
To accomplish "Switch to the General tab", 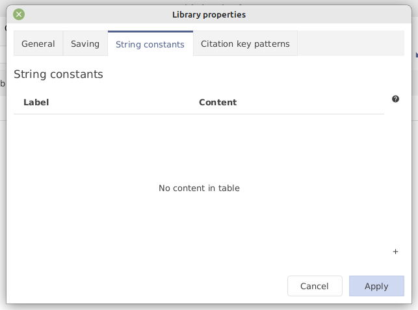I will (x=38, y=44).
